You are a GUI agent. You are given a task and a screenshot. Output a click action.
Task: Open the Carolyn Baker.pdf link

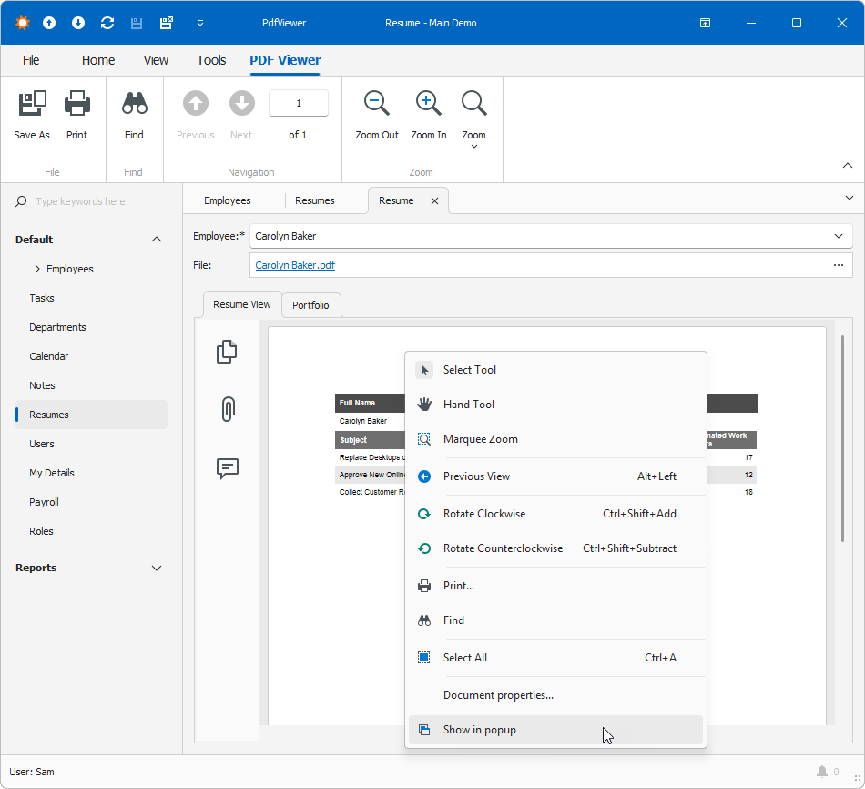coord(294,264)
